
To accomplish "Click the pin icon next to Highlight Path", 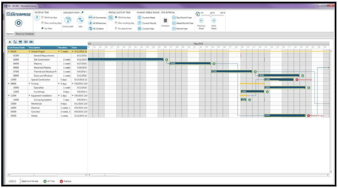I will 82,13.
